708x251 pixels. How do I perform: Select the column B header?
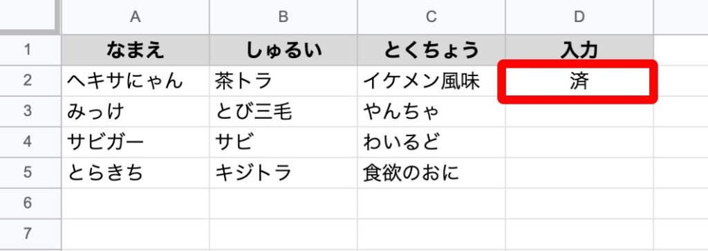[283, 17]
